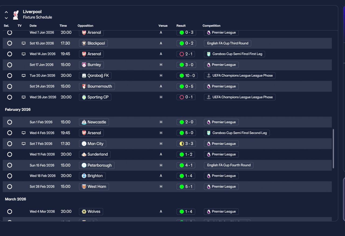
Task: Click the Qarabağ FK club badge icon
Action: click(84, 76)
